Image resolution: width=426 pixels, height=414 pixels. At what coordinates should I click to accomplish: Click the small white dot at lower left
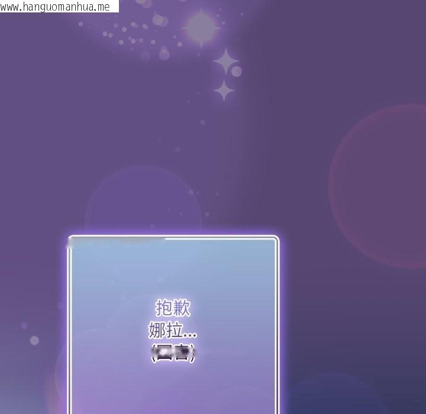tap(34, 341)
